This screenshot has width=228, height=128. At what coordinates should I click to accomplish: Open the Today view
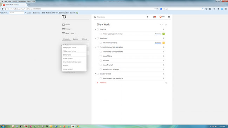[66, 29]
